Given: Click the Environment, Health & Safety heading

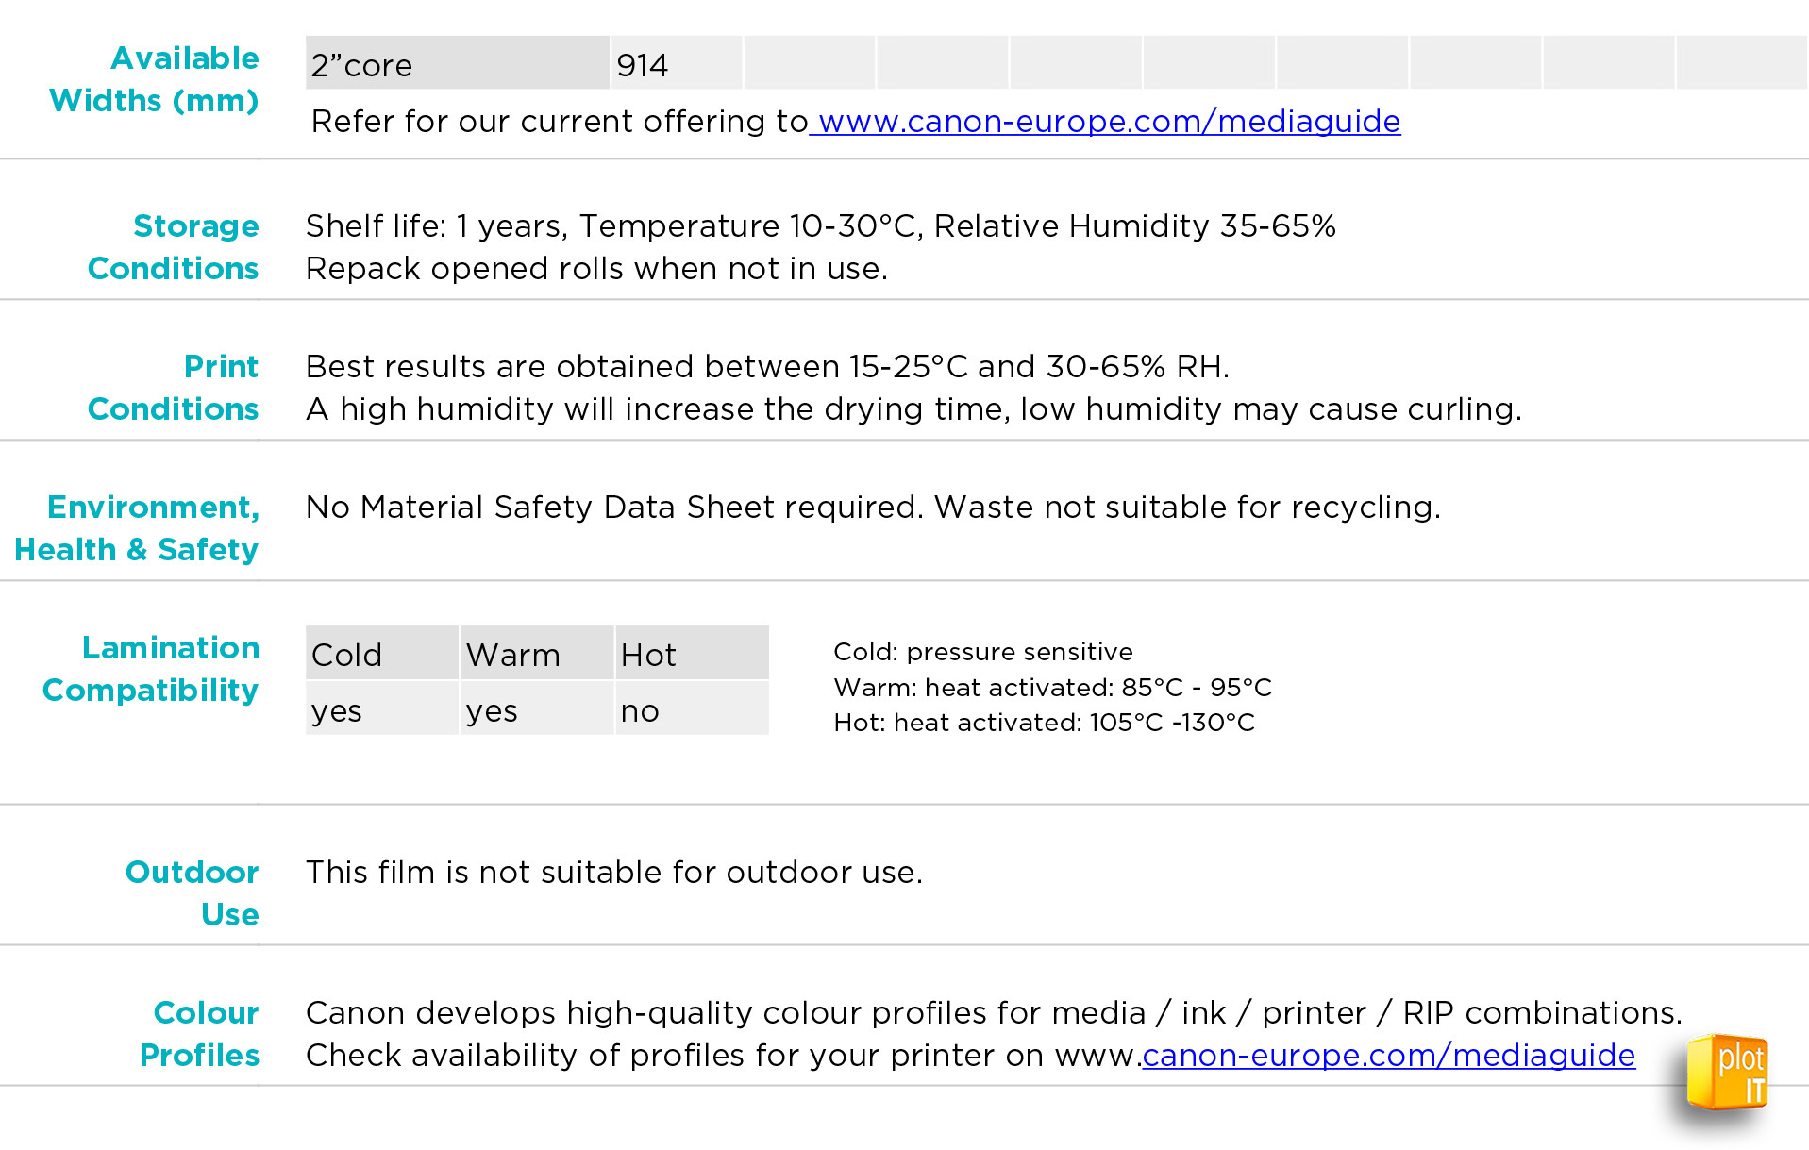Looking at the screenshot, I should pos(137,528).
